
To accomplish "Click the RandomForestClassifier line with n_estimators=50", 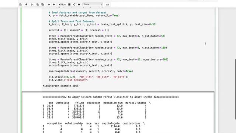I will click(107, 36).
